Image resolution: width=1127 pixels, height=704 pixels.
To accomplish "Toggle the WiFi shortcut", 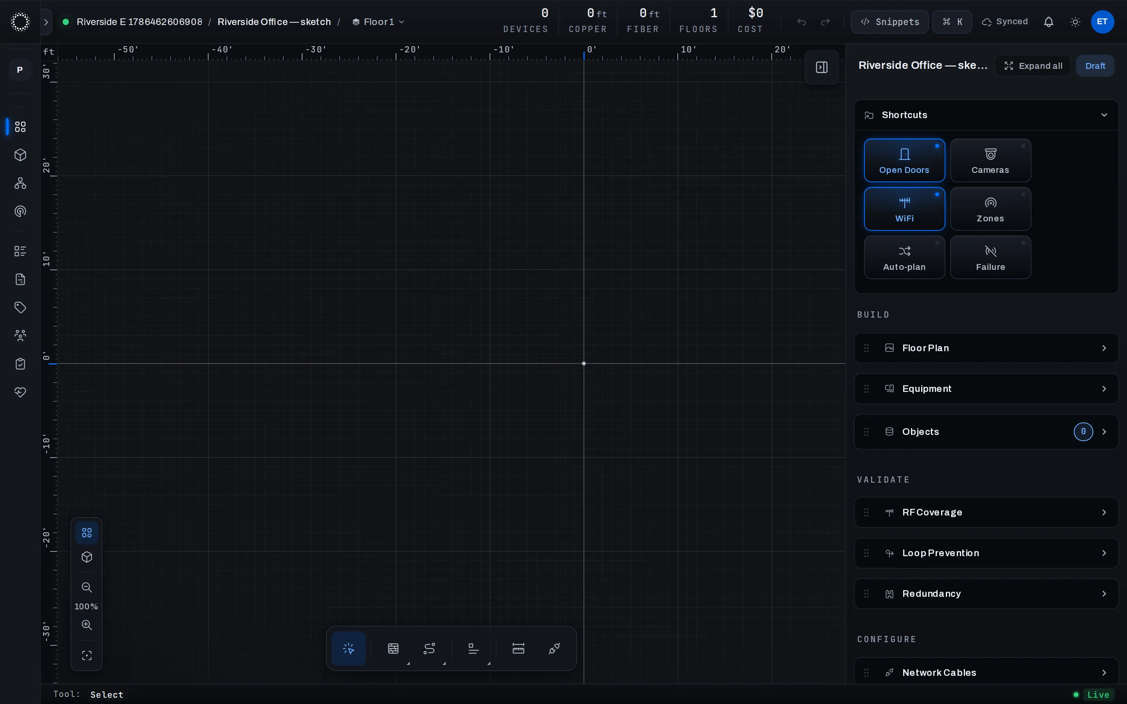I will (x=904, y=208).
